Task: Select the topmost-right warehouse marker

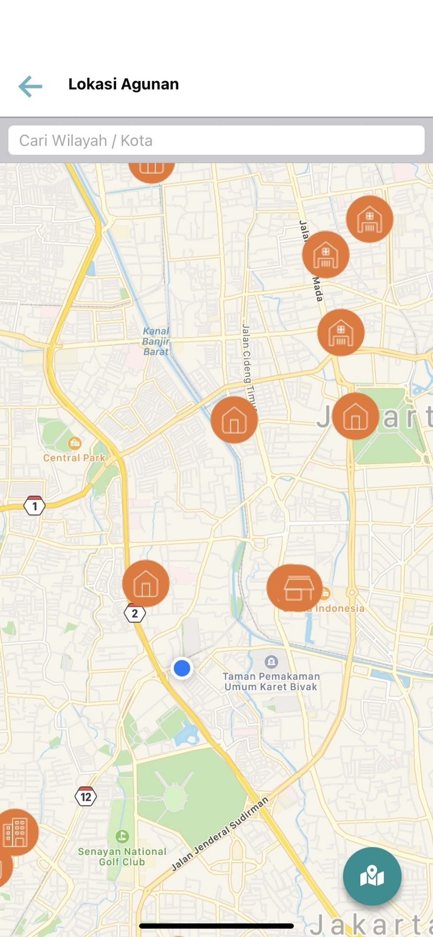Action: (369, 219)
